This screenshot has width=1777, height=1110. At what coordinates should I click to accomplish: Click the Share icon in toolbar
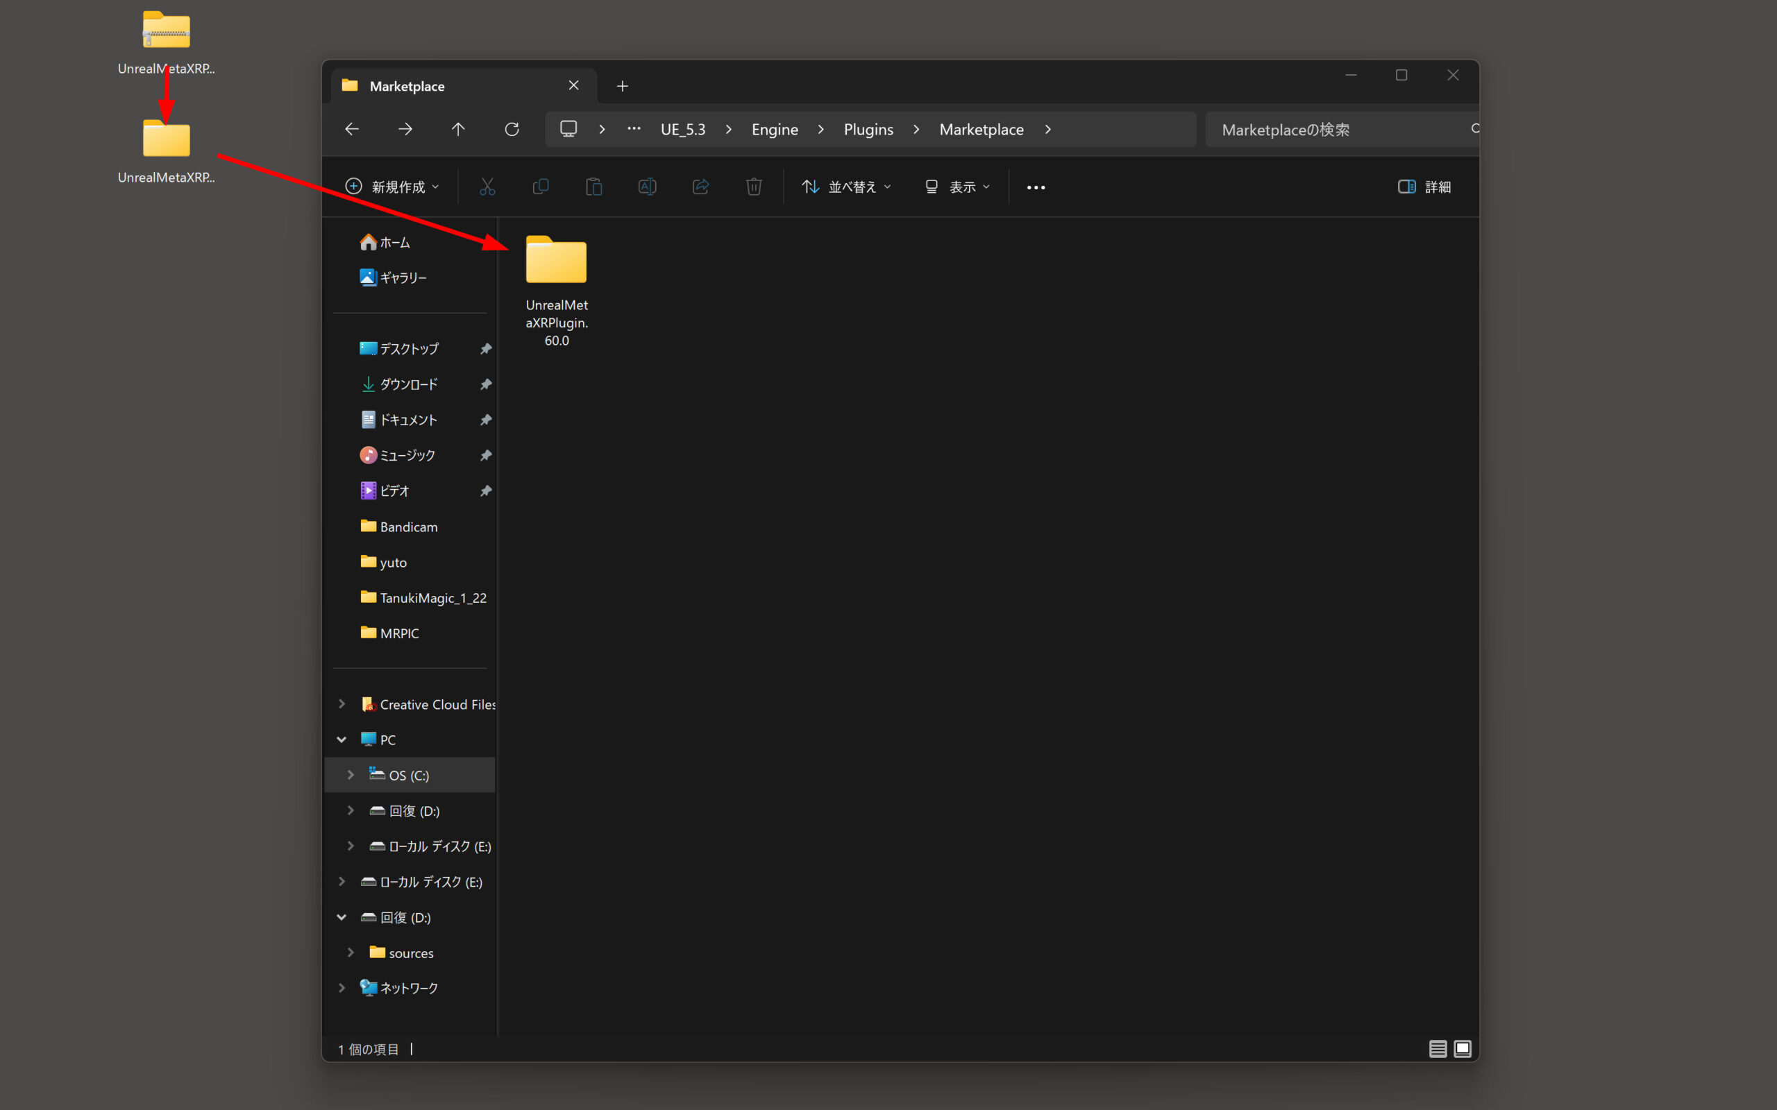coord(700,187)
